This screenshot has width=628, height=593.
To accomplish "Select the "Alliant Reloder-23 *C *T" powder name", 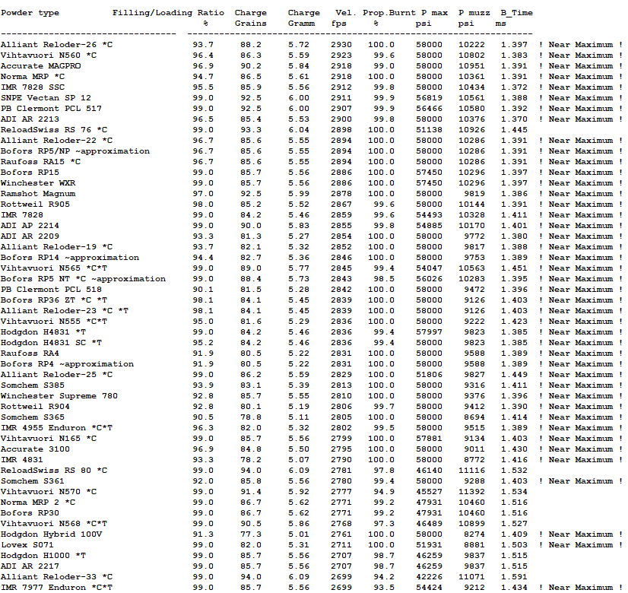I will point(65,311).
